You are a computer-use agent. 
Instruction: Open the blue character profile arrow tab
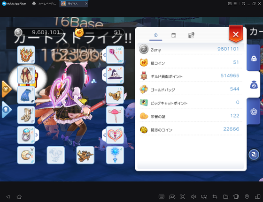pyautogui.click(x=7, y=110)
